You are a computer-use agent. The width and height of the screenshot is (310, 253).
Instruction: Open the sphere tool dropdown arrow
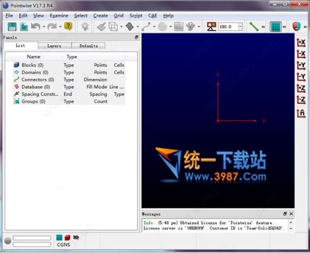point(170,27)
